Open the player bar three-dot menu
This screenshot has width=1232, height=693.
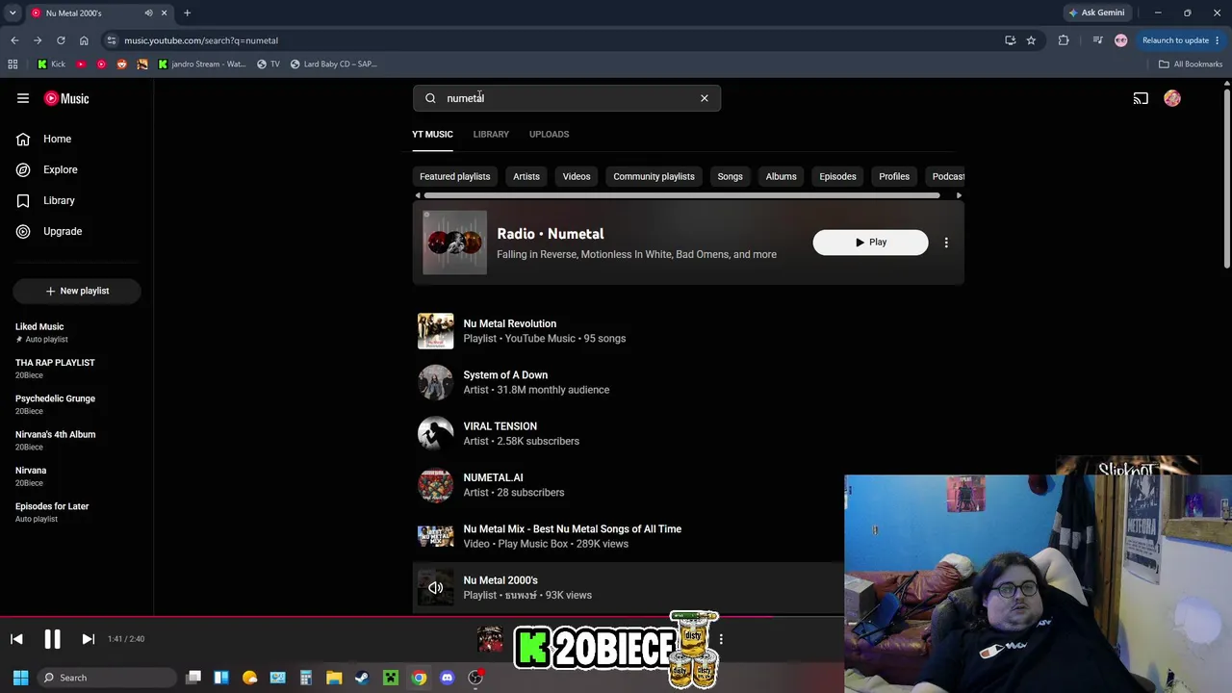click(721, 639)
